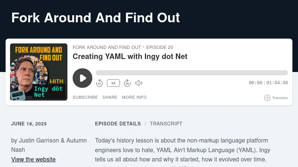Viewport: 298px width, 167px height.
Task: Switch to the Transcript tab
Action: point(166,124)
